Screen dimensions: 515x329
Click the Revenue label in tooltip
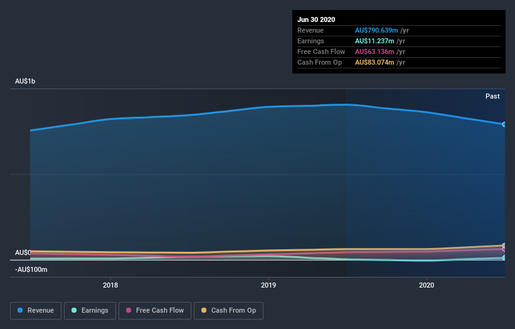(311, 30)
